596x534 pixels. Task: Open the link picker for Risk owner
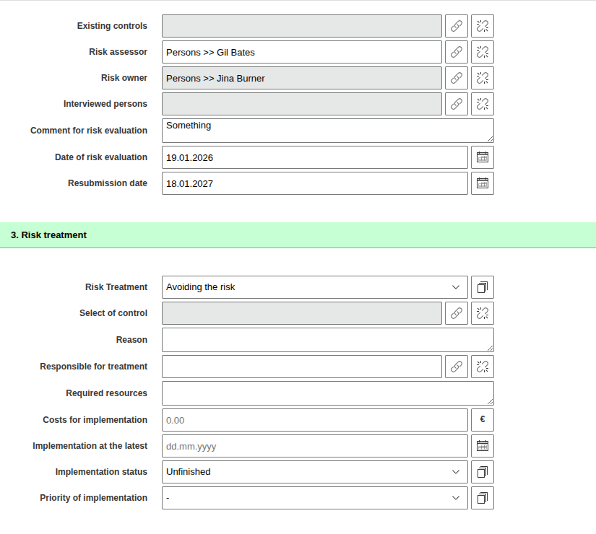click(x=457, y=77)
